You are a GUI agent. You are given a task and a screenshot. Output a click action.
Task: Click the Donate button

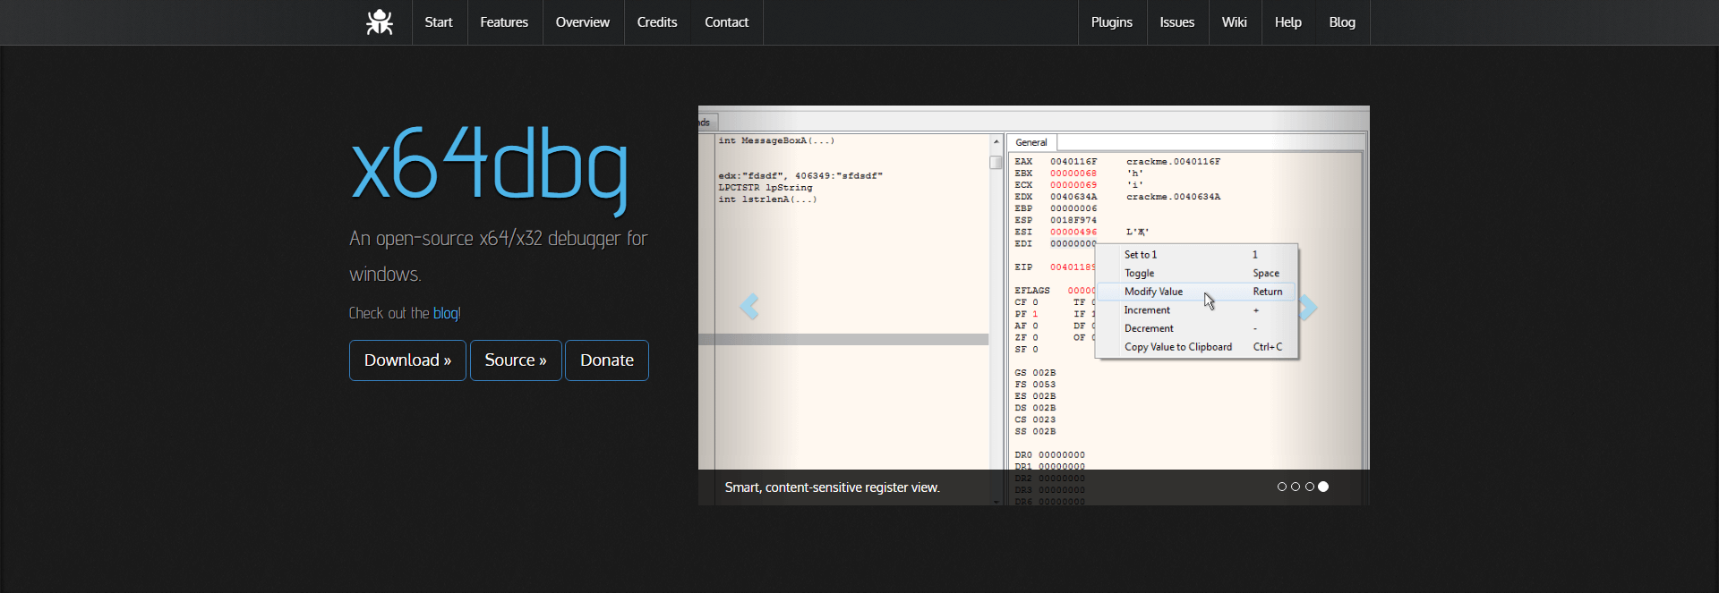coord(607,360)
